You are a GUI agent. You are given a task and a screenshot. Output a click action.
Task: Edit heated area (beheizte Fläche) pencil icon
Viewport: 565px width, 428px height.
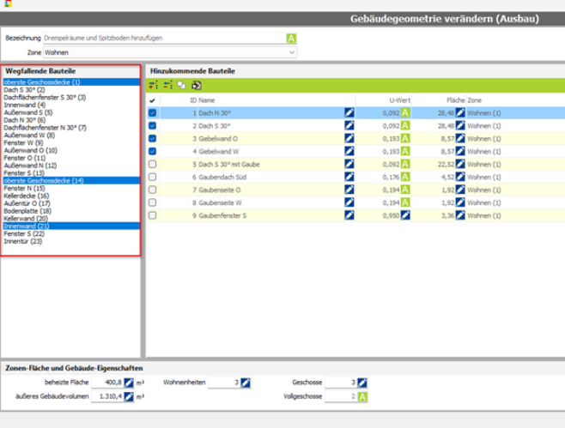128,382
